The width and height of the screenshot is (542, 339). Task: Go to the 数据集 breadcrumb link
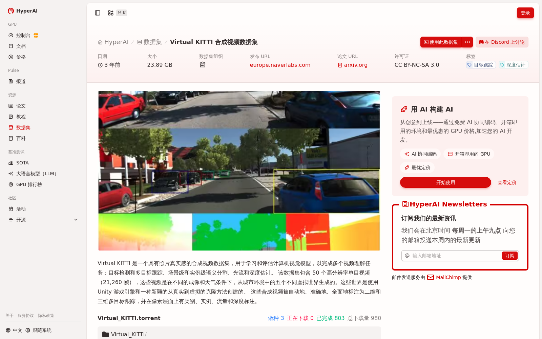149,42
